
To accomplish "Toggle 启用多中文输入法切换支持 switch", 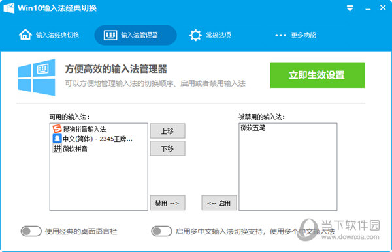I will point(161,231).
